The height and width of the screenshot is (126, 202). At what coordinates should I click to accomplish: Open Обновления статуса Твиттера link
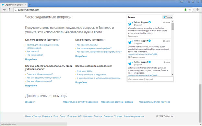[117, 102]
